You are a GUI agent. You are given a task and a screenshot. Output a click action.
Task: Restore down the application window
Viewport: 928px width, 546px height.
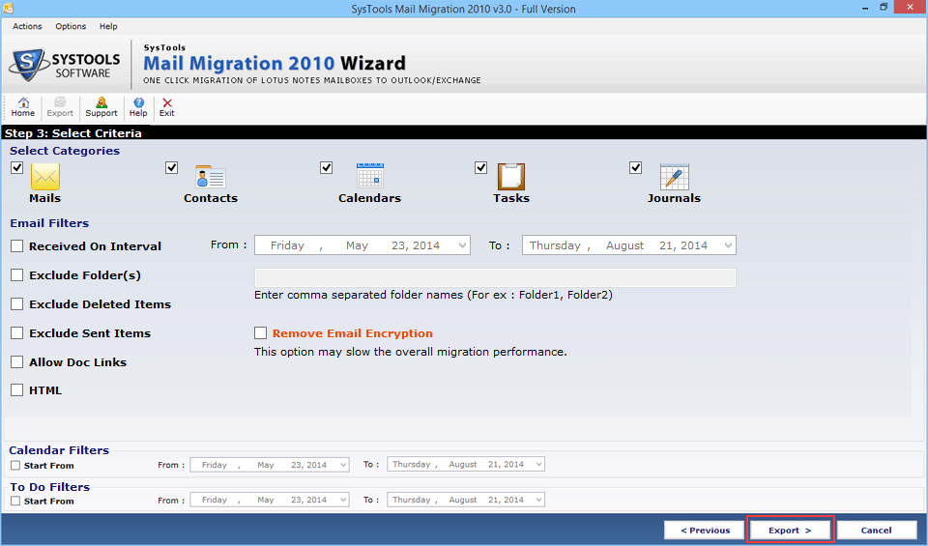pyautogui.click(x=884, y=8)
